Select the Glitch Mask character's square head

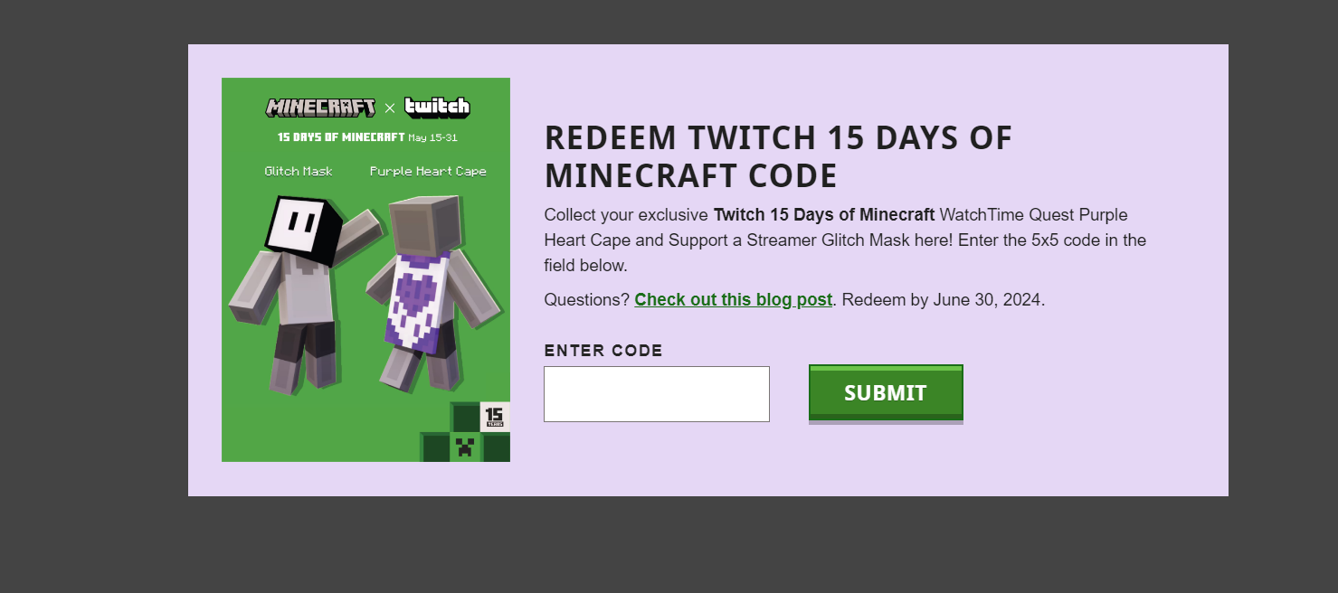click(303, 226)
